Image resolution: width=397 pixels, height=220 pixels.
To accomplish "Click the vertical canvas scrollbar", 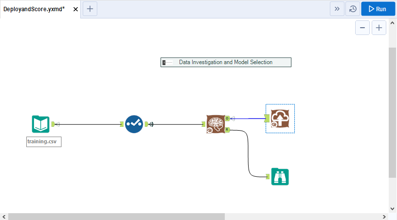I will click(x=393, y=112).
